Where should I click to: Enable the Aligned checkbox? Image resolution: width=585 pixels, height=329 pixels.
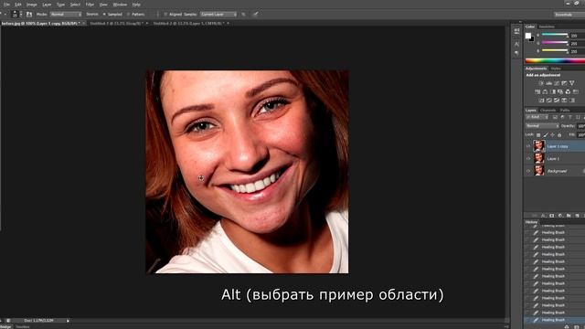coord(166,15)
